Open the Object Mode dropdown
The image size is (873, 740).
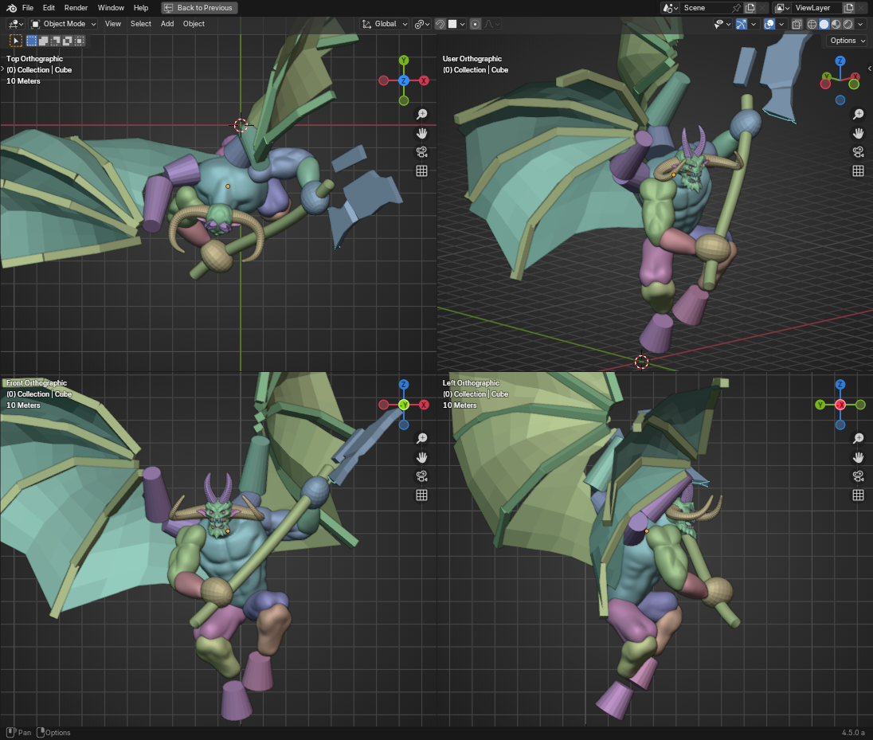(64, 24)
